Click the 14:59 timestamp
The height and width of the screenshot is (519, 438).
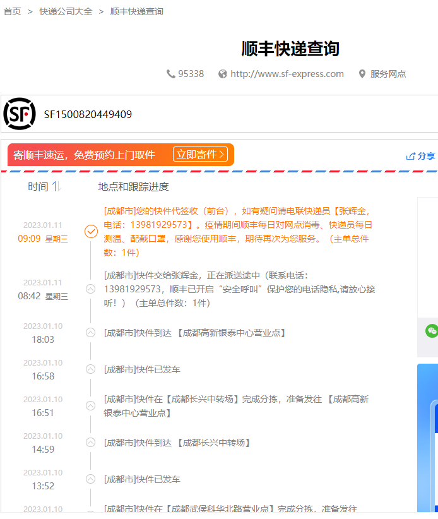(x=43, y=450)
